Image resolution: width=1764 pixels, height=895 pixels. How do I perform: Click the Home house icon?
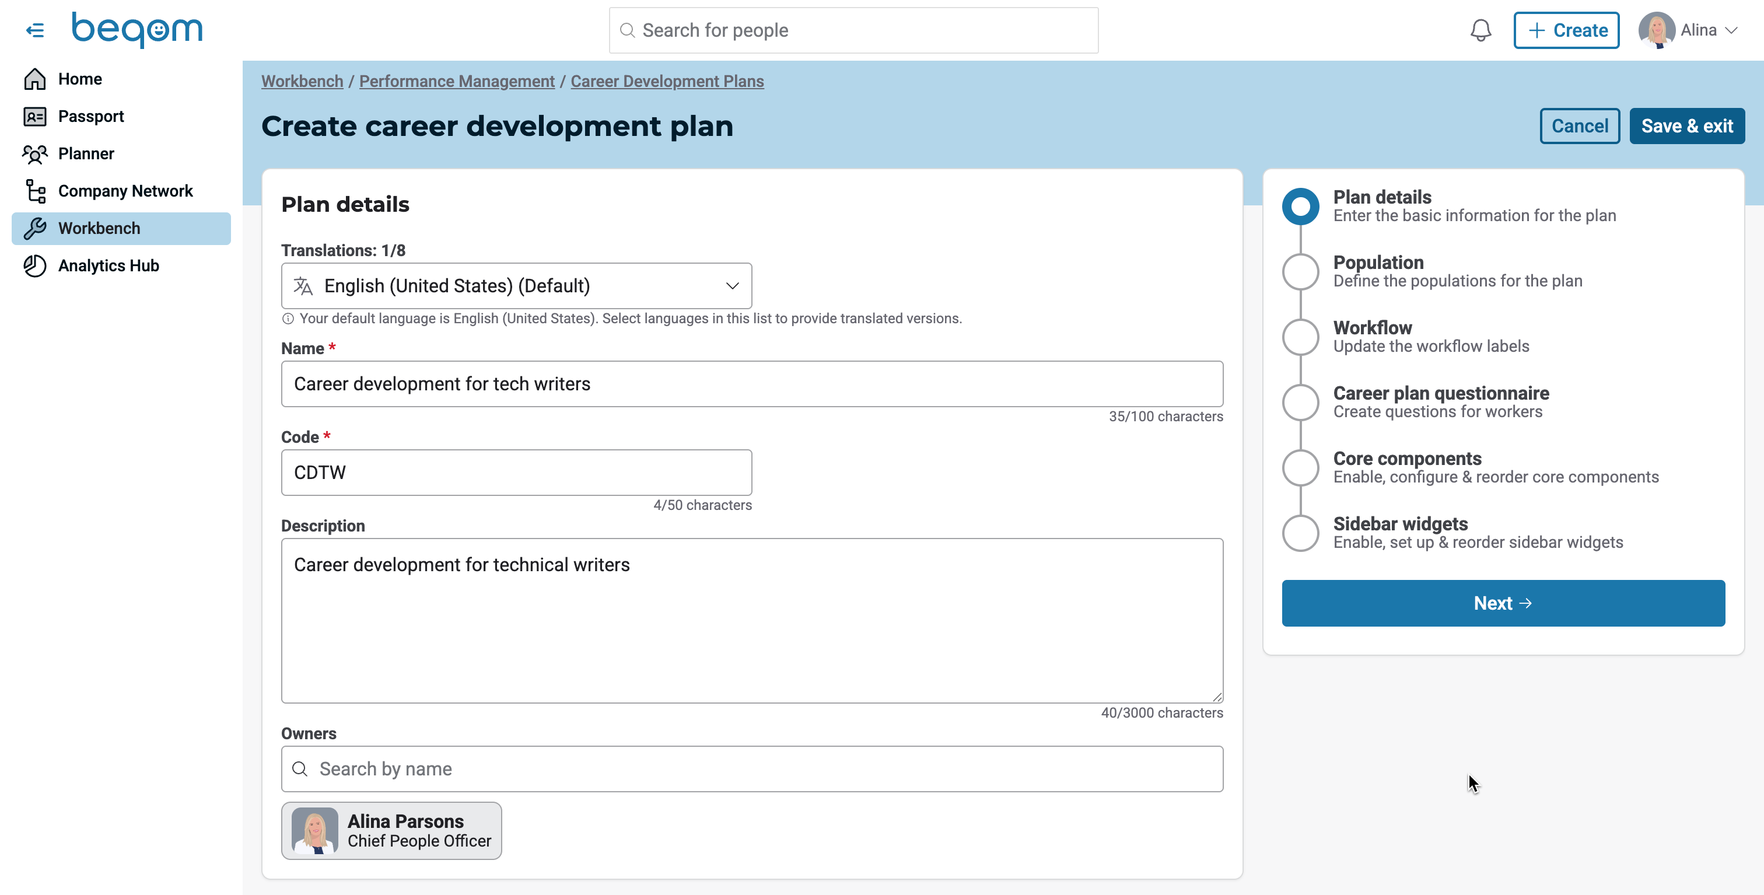[x=35, y=79]
